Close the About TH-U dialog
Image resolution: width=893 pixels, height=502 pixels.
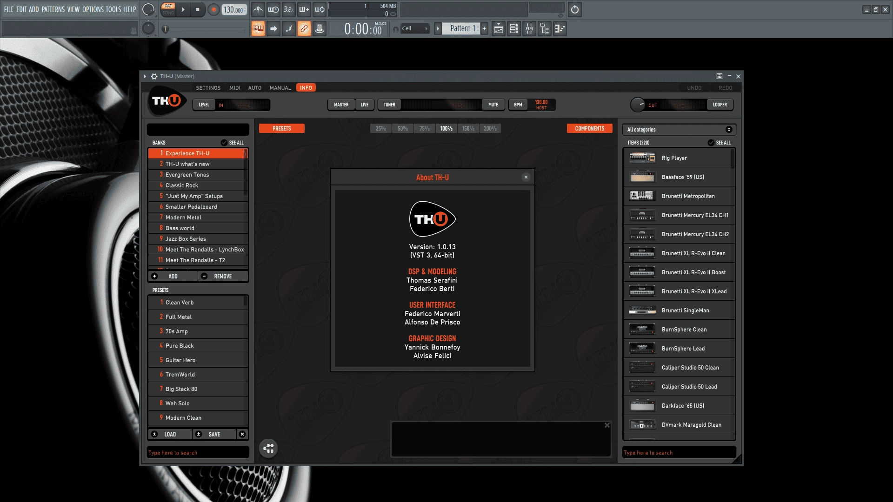[x=526, y=177]
